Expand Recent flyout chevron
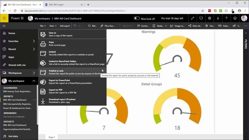The width and height of the screenshot is (249, 140). [34, 49]
